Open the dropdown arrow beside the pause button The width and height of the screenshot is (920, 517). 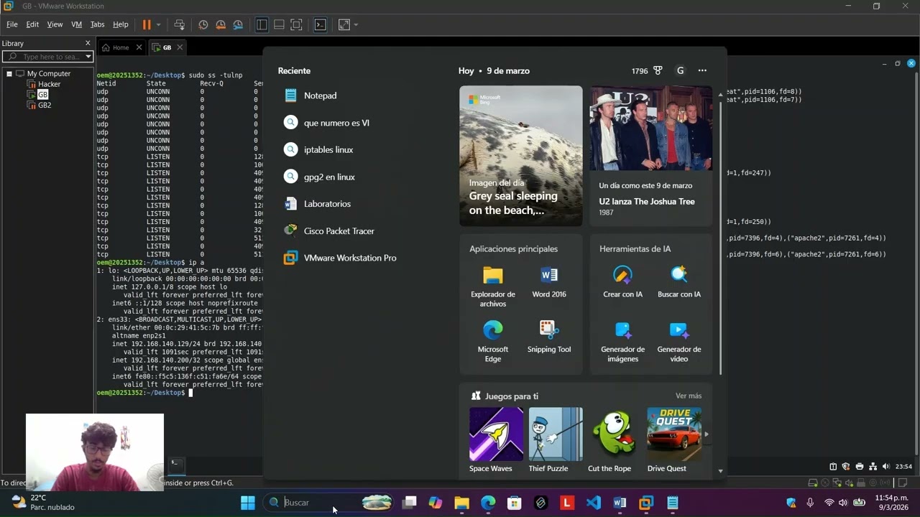tap(158, 24)
